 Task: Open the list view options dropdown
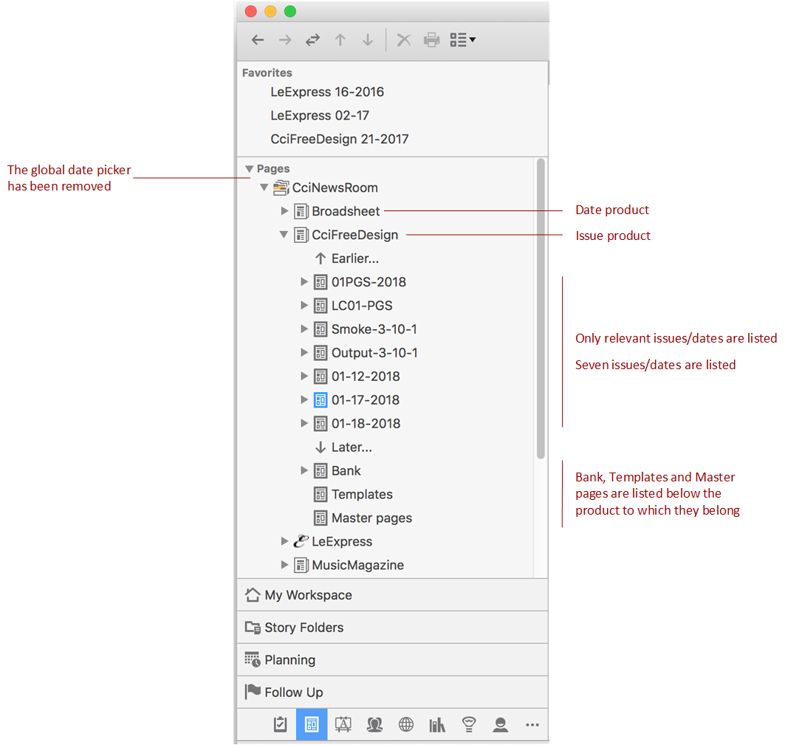tap(462, 41)
